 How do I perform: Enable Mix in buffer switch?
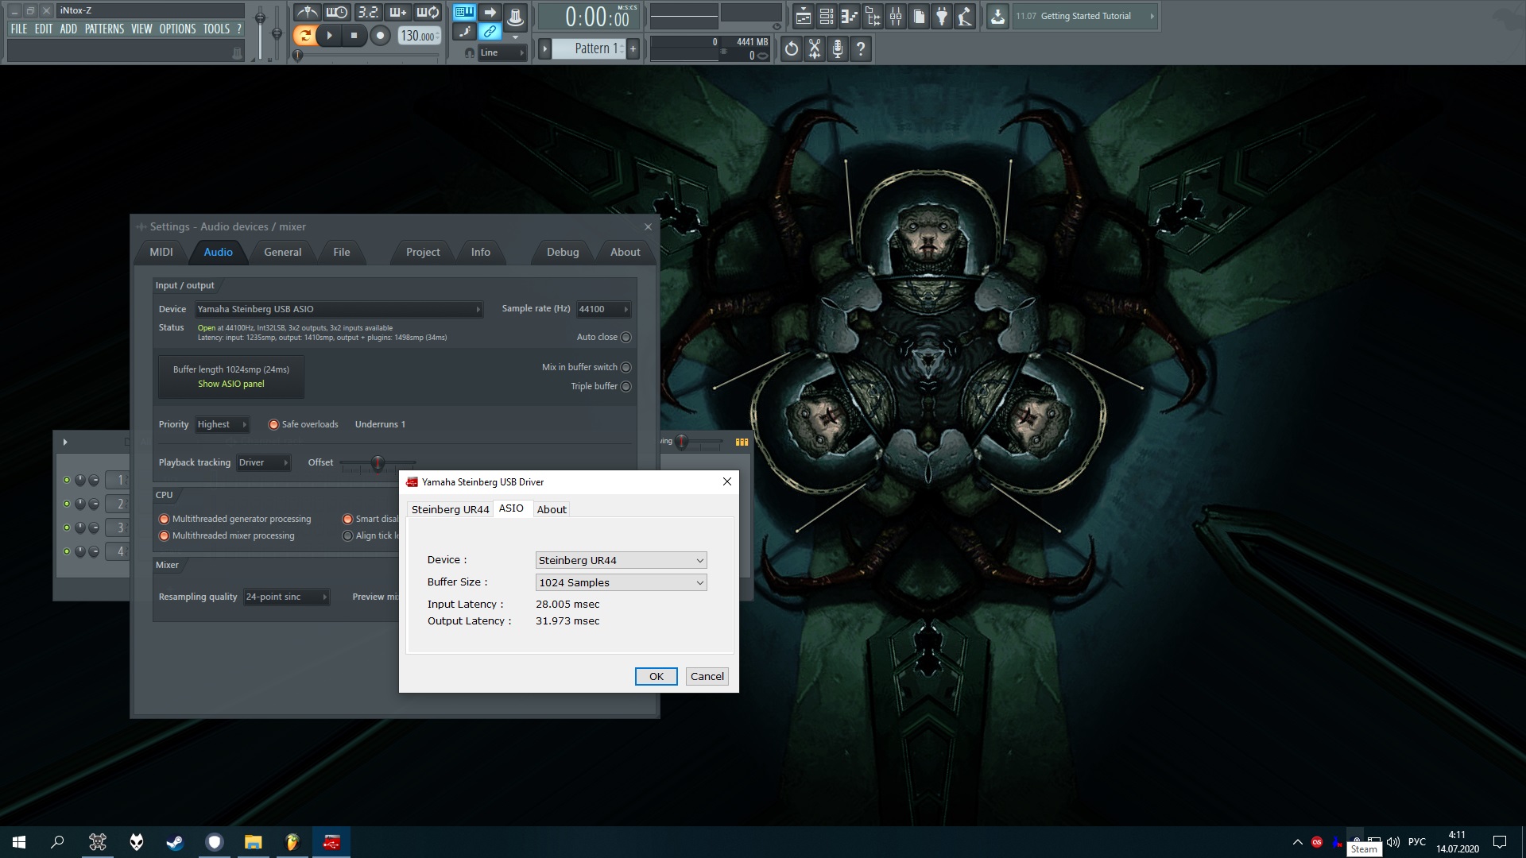(x=626, y=367)
